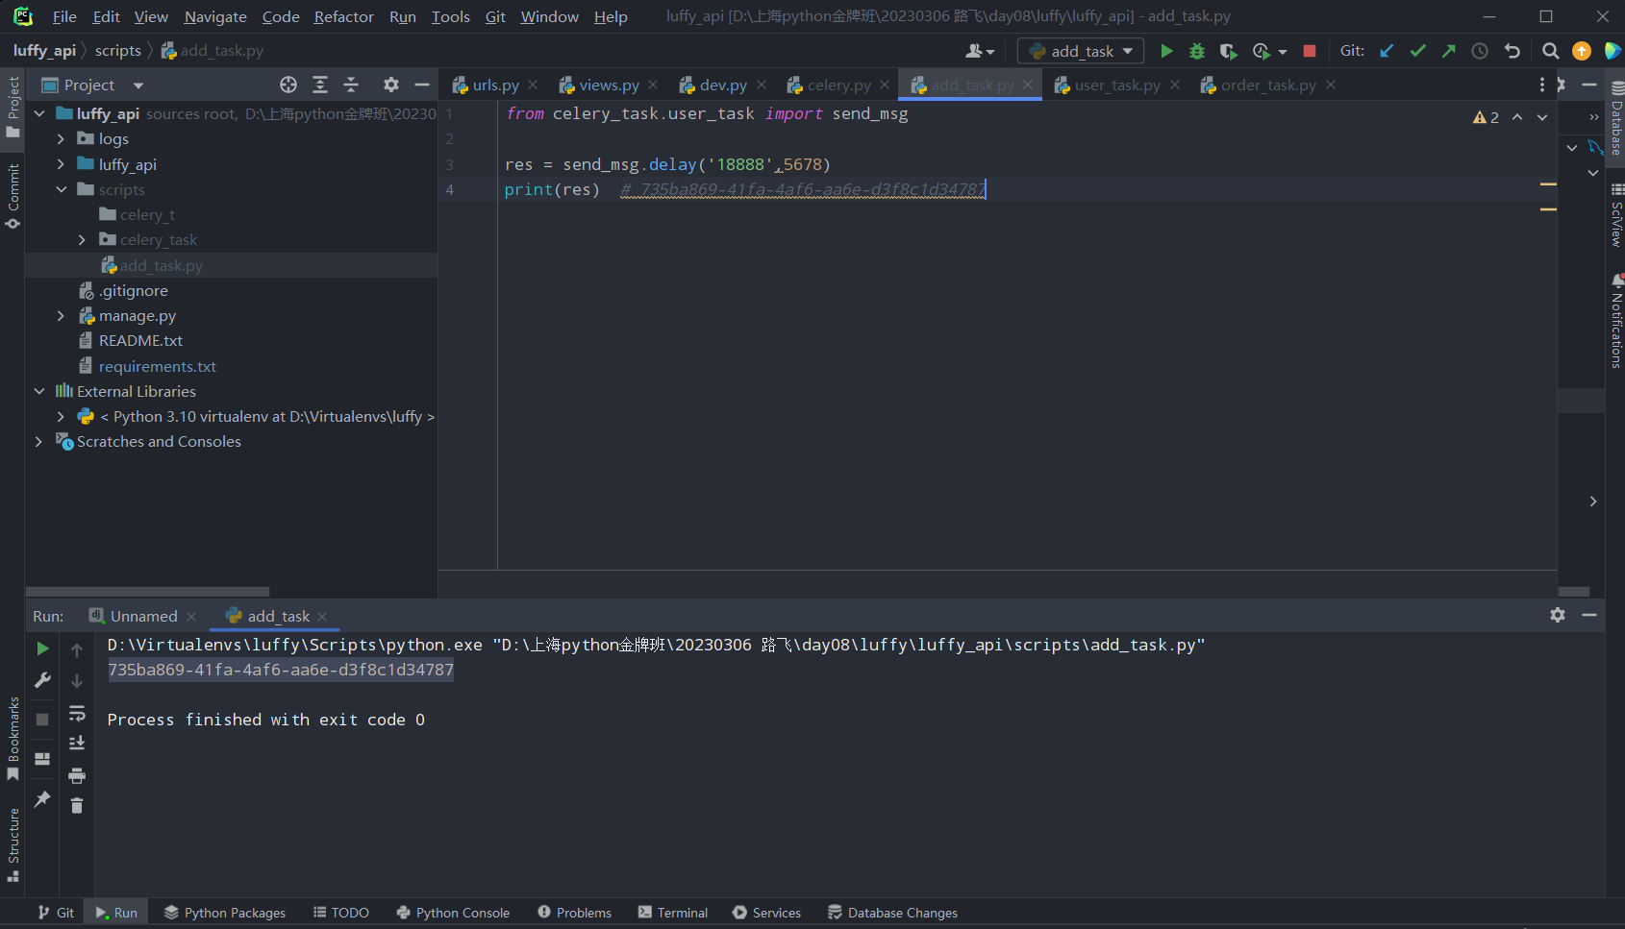Screen dimensions: 1625x929
Task: Click the Git push arrow icon
Action: (1448, 51)
